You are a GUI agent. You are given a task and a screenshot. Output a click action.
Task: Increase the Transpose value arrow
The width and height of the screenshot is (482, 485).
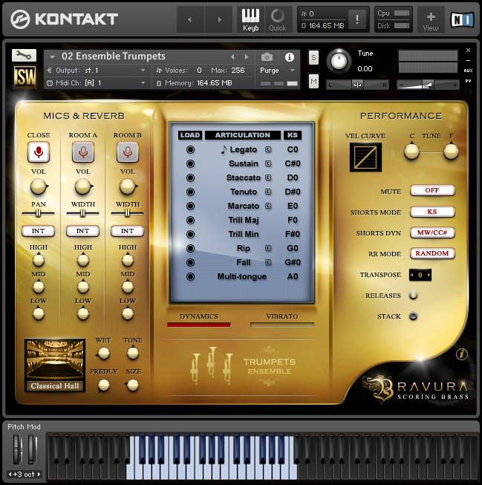[x=429, y=275]
